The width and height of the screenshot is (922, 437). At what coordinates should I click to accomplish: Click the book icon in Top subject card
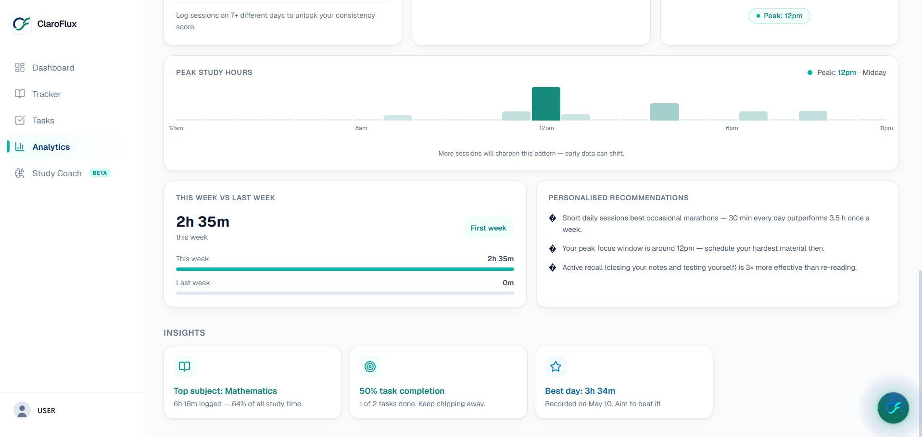(184, 367)
